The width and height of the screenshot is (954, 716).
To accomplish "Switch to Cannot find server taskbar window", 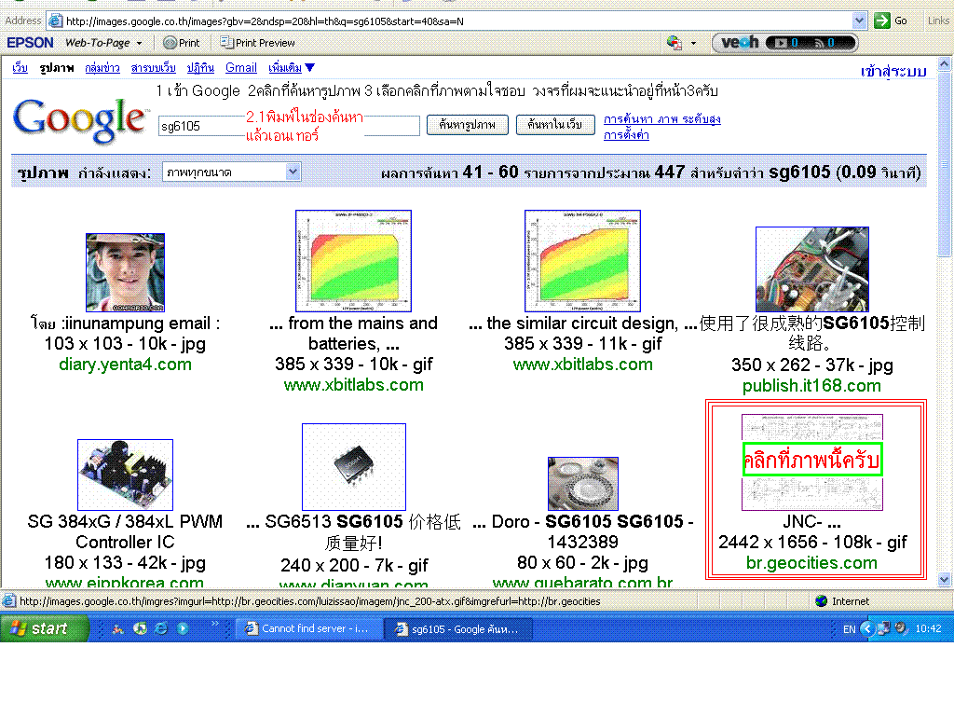I will 308,628.
